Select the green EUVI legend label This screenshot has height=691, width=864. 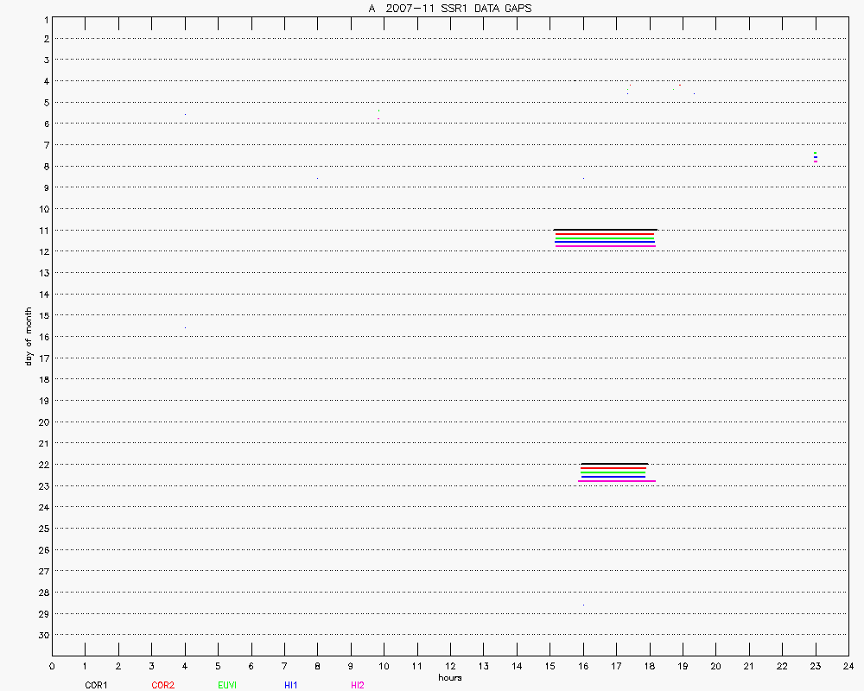(228, 685)
